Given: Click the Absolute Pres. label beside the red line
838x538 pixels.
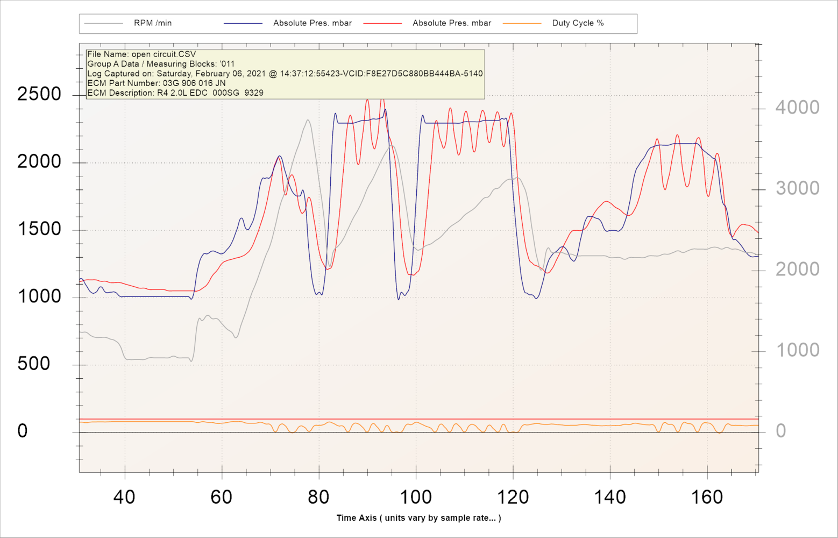Looking at the screenshot, I should pos(452,23).
